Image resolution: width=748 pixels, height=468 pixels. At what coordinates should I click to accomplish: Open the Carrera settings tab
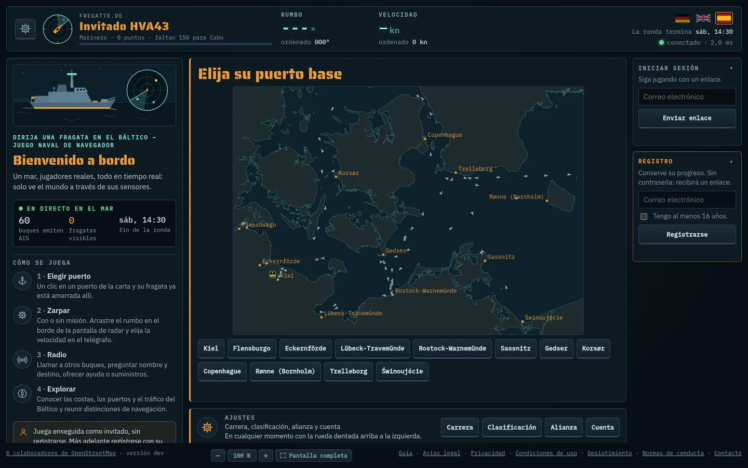click(460, 427)
